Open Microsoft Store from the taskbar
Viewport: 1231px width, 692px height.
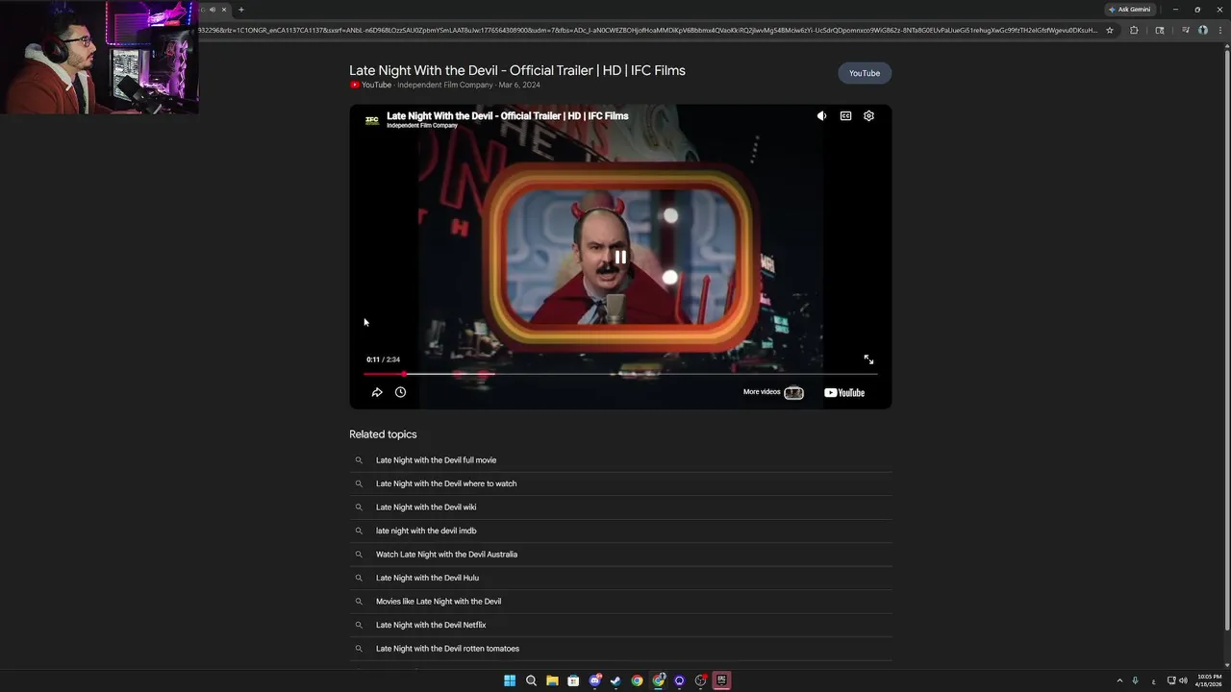tap(573, 680)
